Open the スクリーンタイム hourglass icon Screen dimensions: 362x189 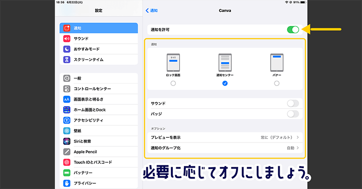(x=67, y=60)
